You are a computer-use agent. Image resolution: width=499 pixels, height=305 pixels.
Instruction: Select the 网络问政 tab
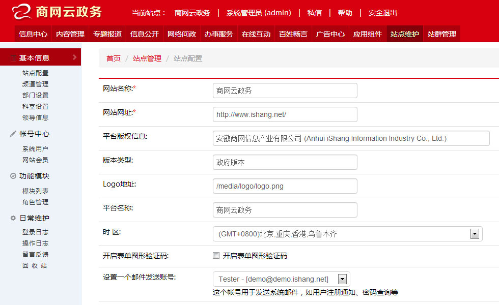pos(182,34)
